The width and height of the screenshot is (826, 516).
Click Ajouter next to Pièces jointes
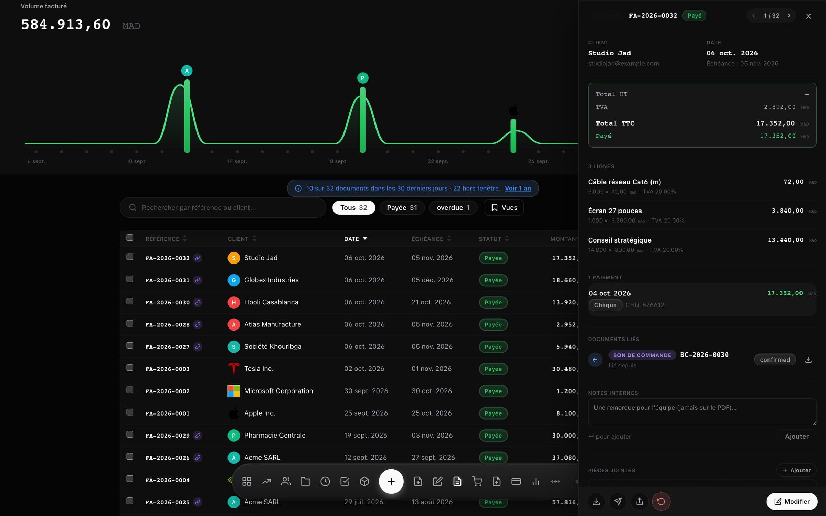pyautogui.click(x=796, y=470)
